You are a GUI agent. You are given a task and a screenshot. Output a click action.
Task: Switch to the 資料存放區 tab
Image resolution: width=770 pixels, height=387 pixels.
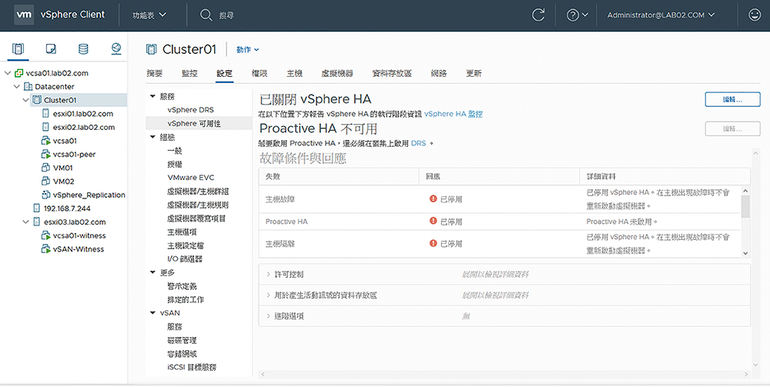click(392, 73)
